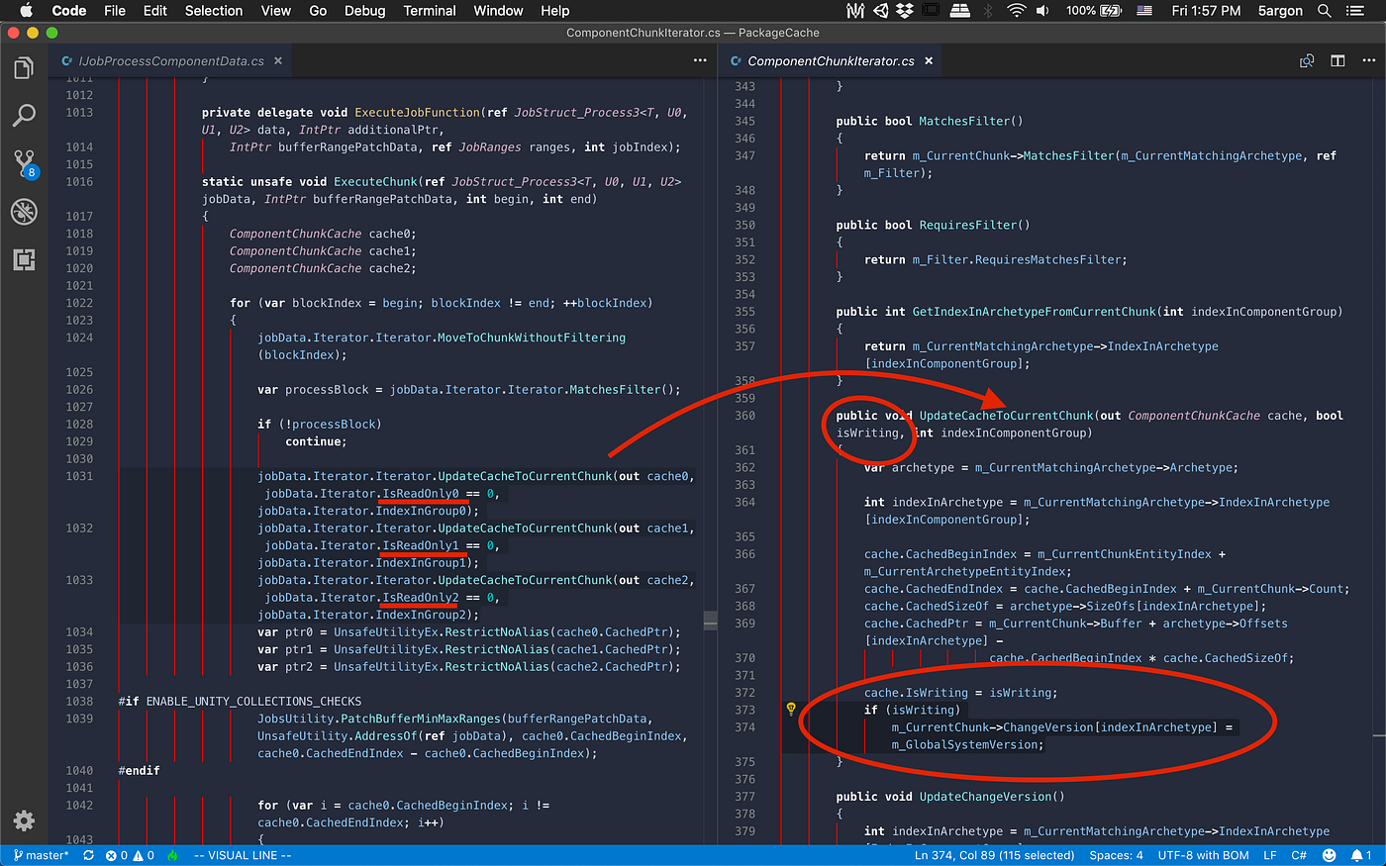Click UTF-8 with BOM to change encoding
1386x866 pixels.
click(1203, 855)
